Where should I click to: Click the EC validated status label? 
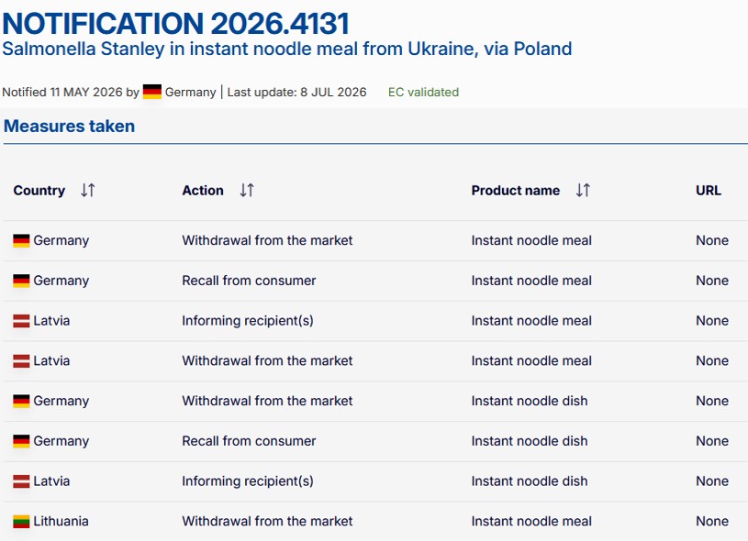pos(424,92)
